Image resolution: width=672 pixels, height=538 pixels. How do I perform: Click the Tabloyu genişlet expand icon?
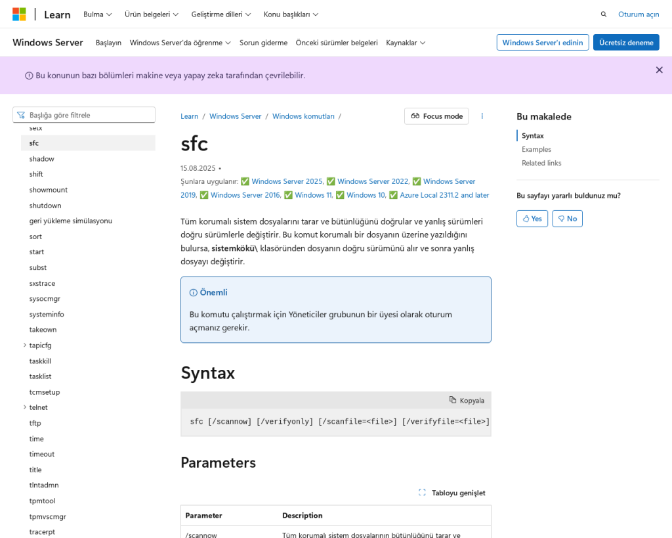click(x=422, y=493)
